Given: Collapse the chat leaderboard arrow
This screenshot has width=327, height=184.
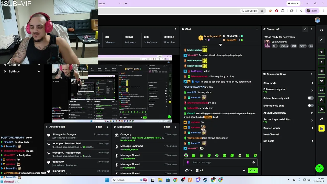Looking at the screenshot, I should coord(220,45).
